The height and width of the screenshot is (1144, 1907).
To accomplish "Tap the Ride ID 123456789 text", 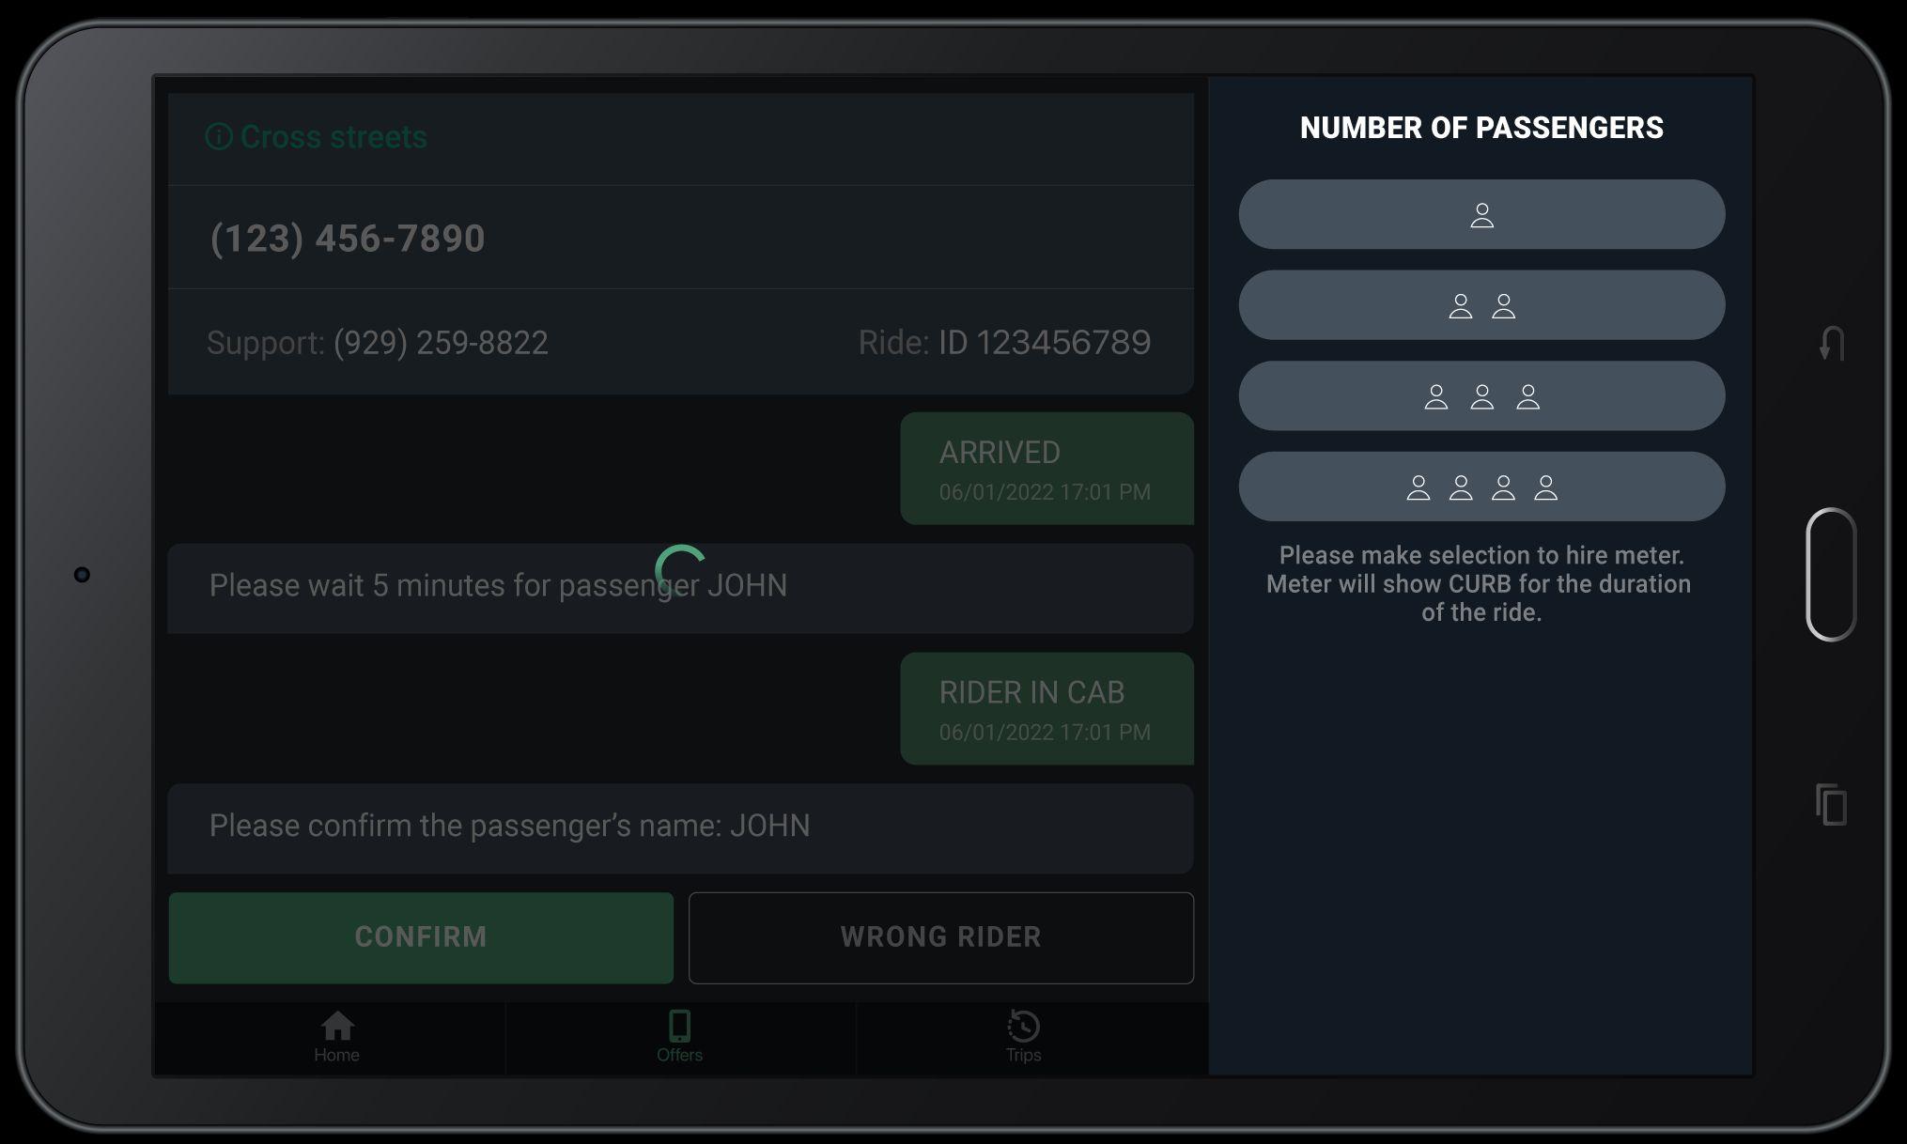I will pos(1044,343).
